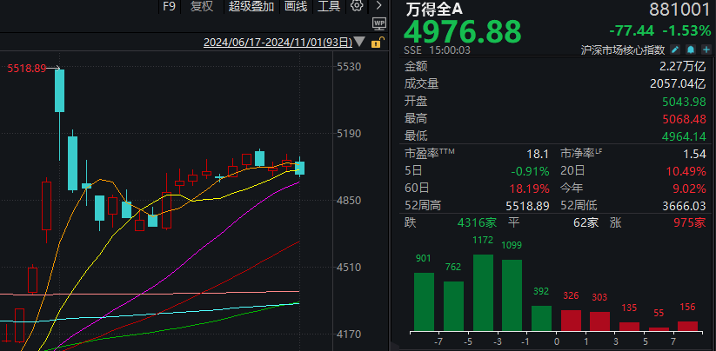Click the WP monitor icon
Screen dimensions: 716x351
[378, 24]
